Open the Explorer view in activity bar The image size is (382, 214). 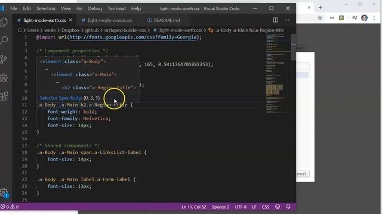tap(4, 22)
